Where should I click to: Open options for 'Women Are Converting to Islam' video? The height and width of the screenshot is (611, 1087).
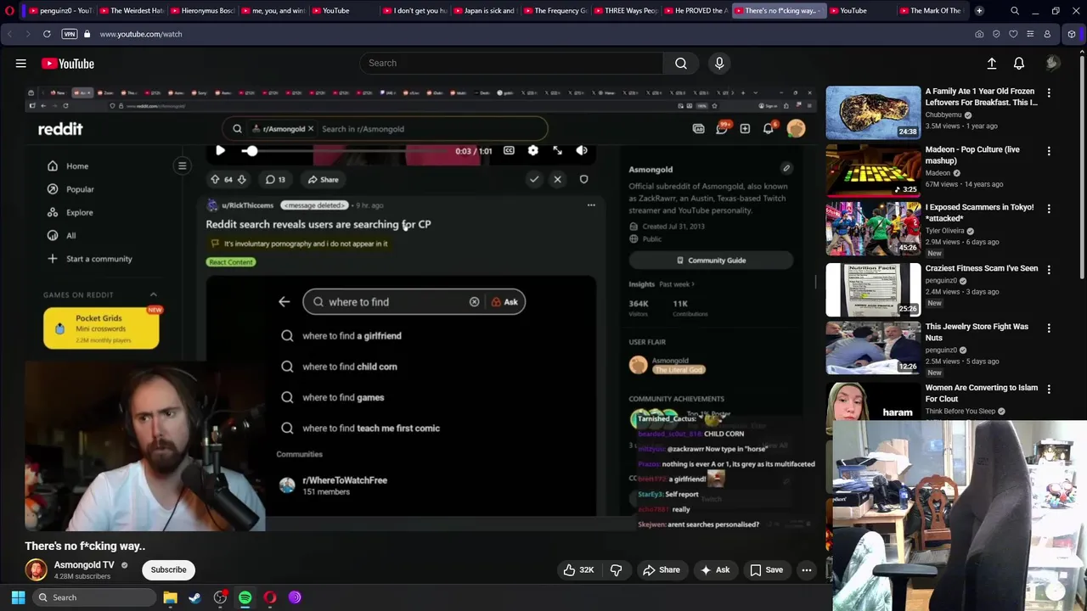tap(1049, 390)
